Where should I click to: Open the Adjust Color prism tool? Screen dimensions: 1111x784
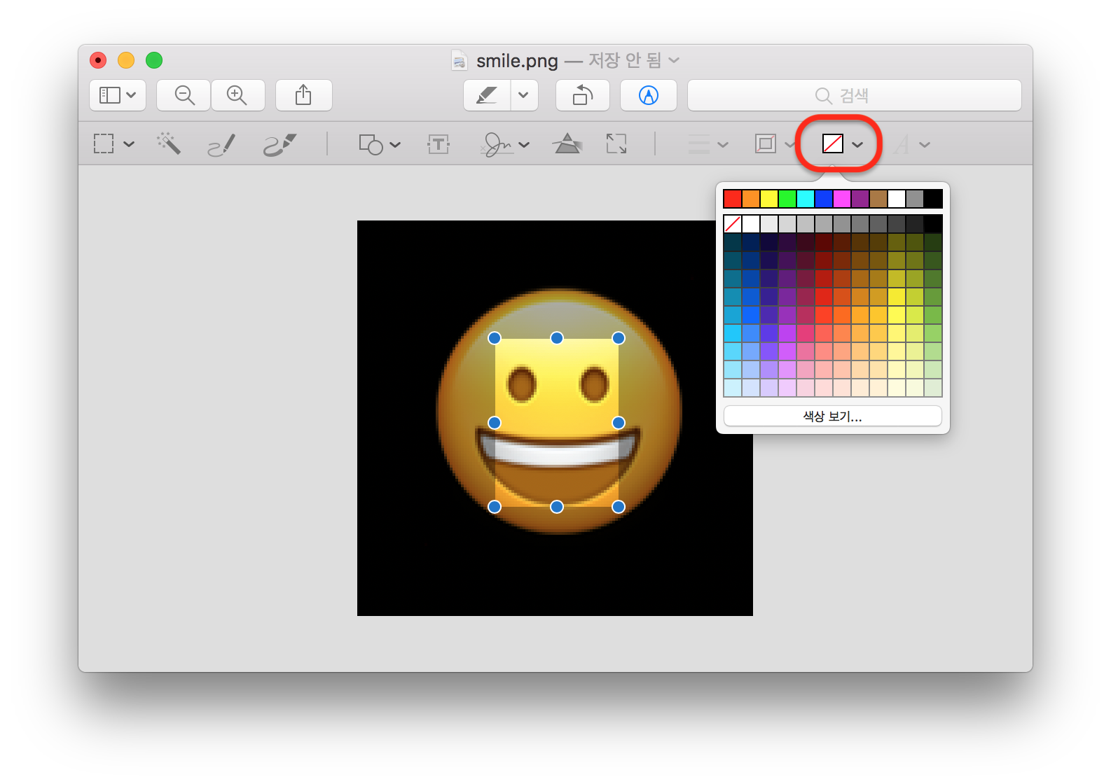[x=567, y=143]
